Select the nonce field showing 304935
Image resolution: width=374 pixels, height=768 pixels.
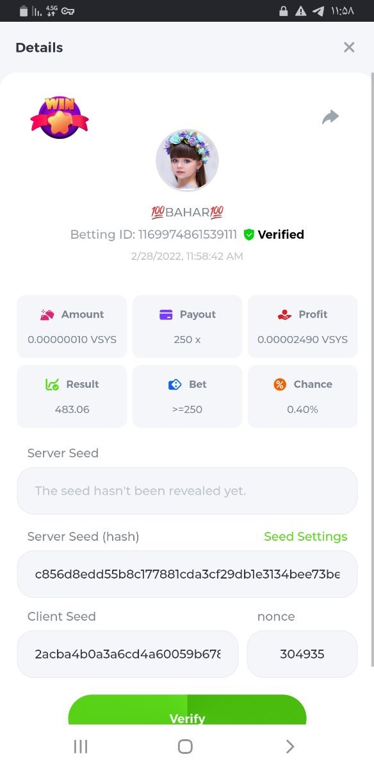(302, 654)
